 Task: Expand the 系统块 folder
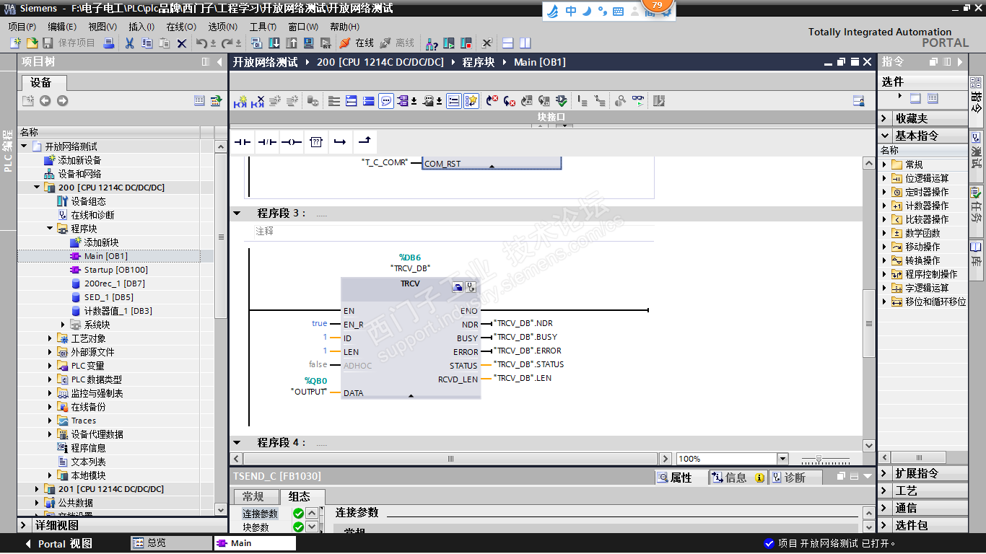pyautogui.click(x=64, y=325)
